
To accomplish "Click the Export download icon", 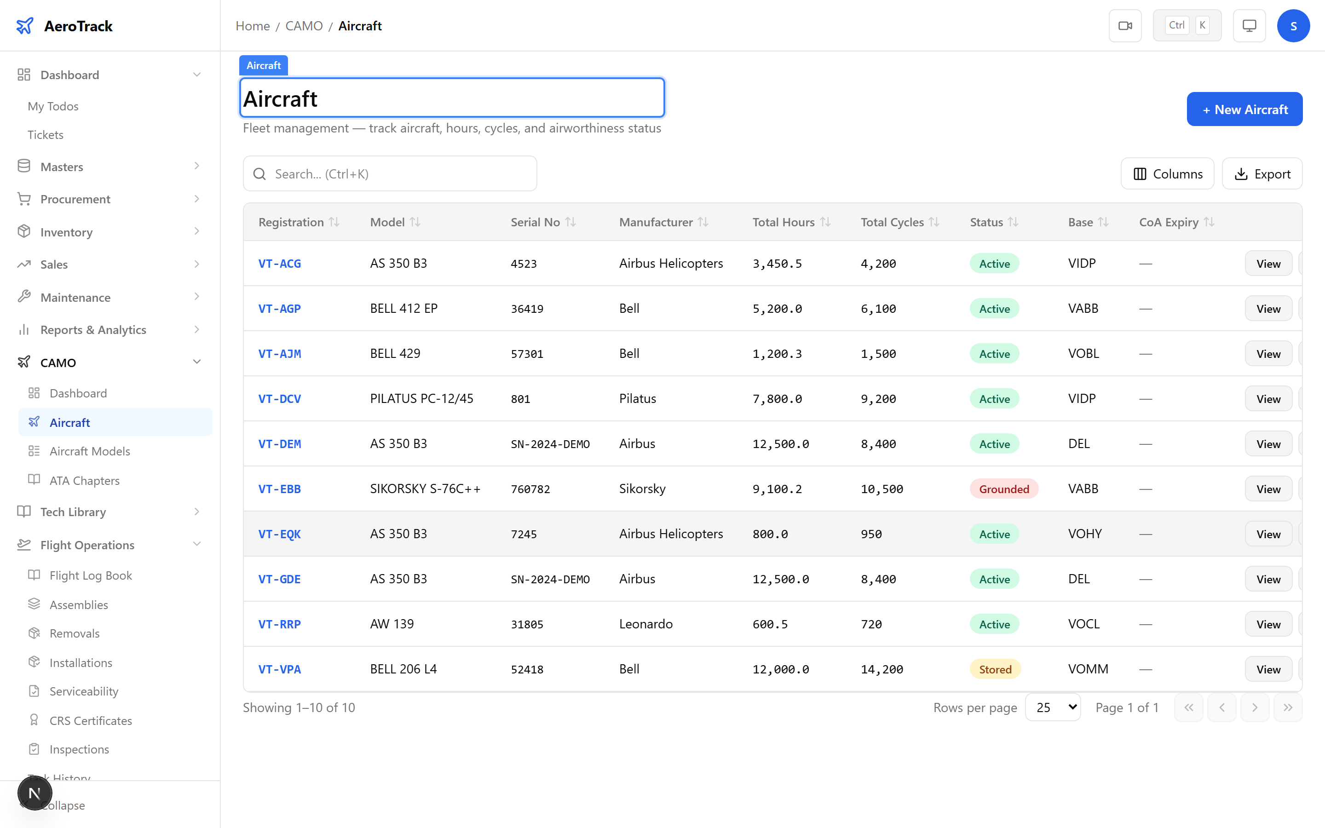I will [x=1241, y=173].
